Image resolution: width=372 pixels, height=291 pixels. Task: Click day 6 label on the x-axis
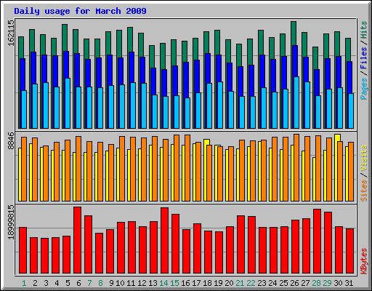[x=78, y=283]
